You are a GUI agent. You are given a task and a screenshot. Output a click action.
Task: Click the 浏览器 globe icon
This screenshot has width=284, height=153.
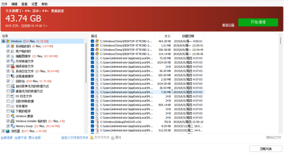click(x=8, y=131)
